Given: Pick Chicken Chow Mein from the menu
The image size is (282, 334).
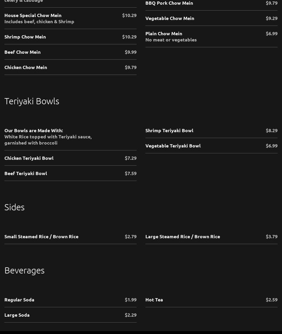Looking at the screenshot, I should click(x=26, y=67).
